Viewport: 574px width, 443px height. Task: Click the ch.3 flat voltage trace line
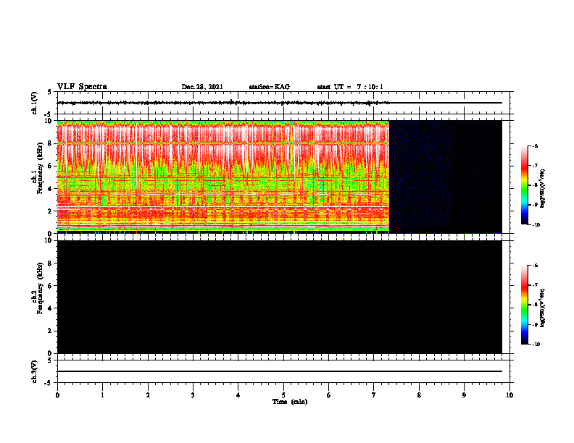pos(280,371)
